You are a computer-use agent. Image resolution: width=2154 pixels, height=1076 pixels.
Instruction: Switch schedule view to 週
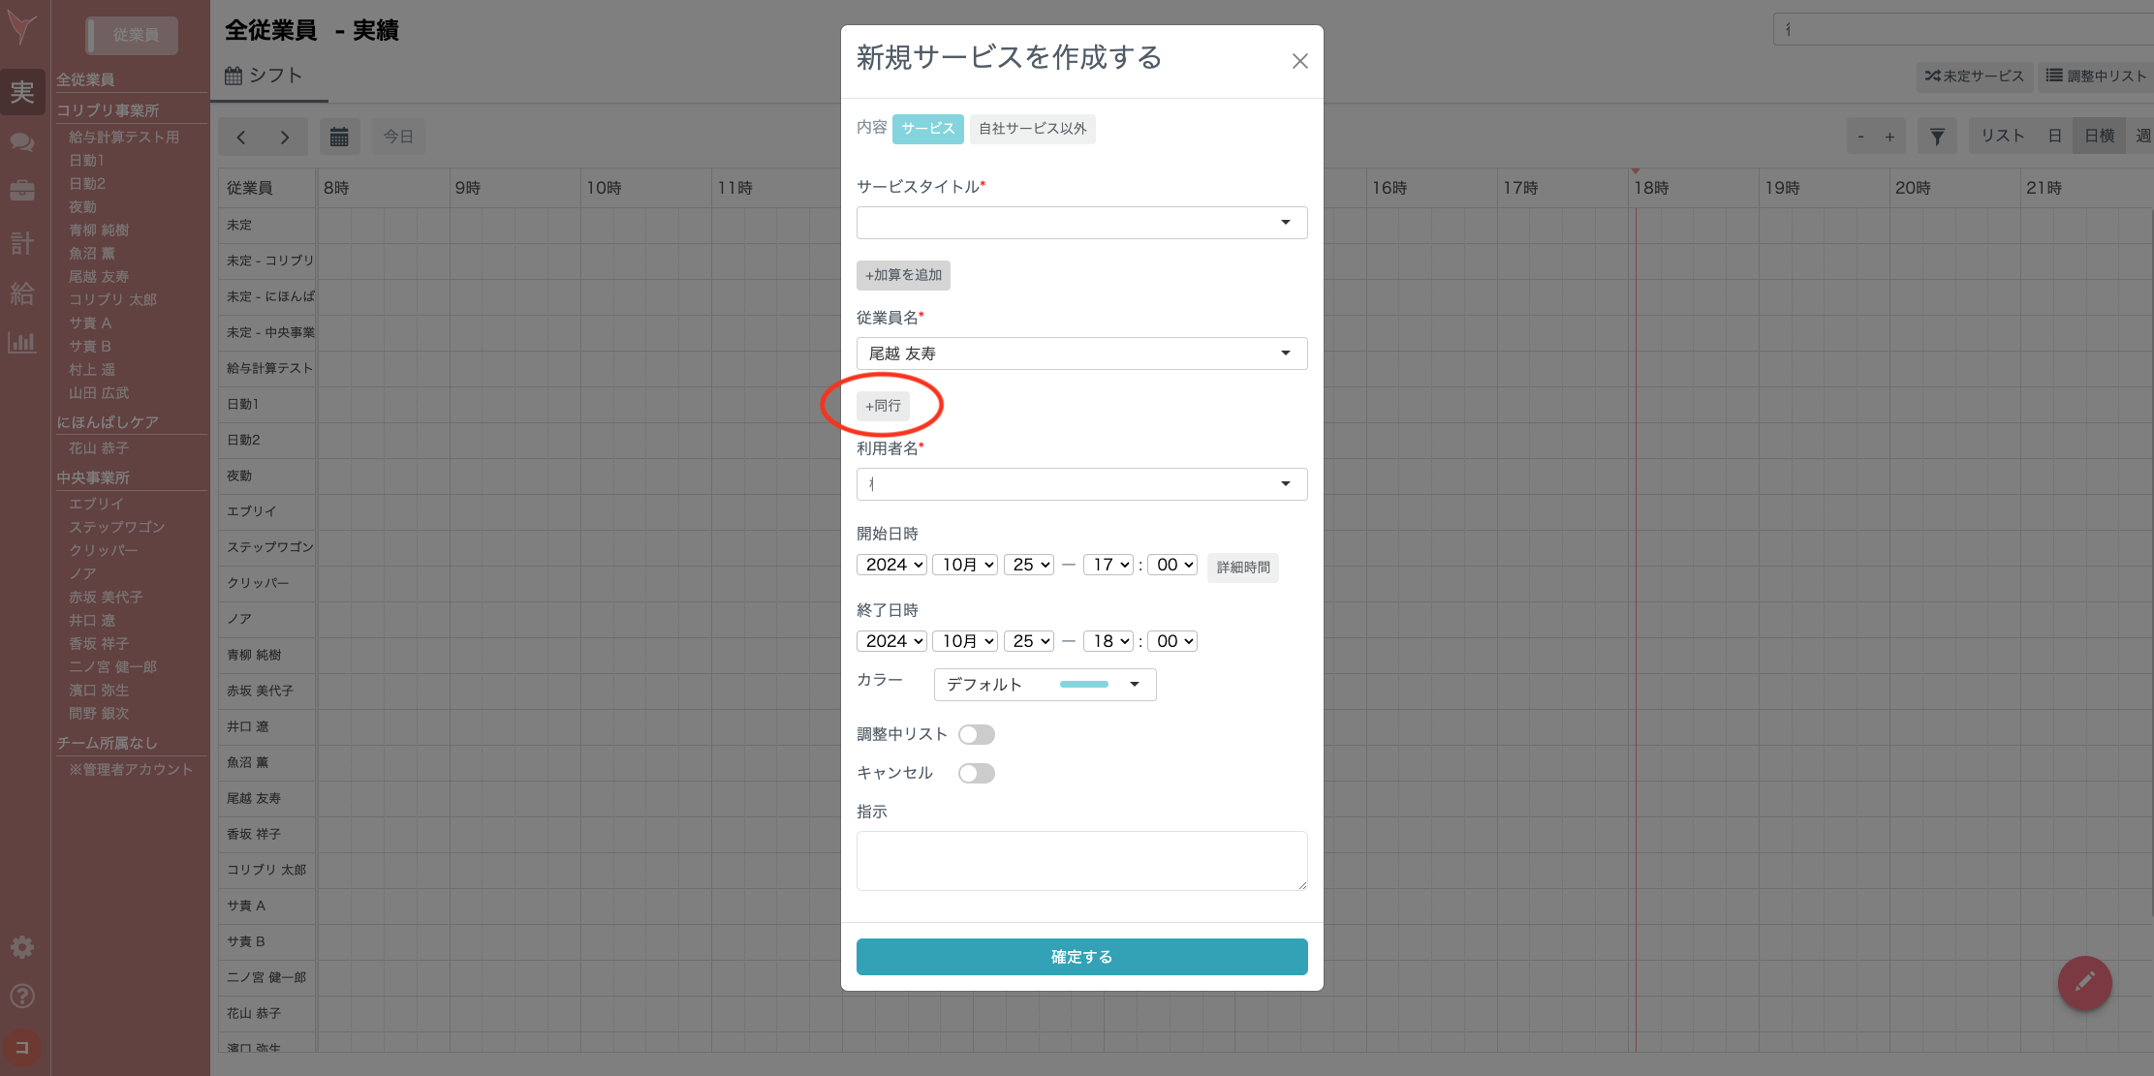[2142, 136]
